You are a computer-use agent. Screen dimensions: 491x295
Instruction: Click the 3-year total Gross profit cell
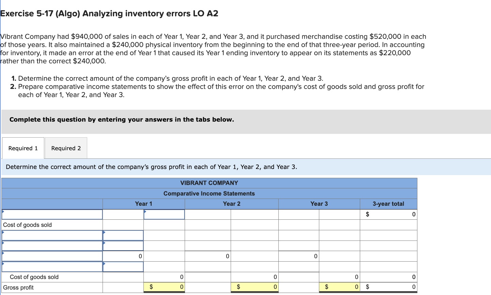(388, 287)
